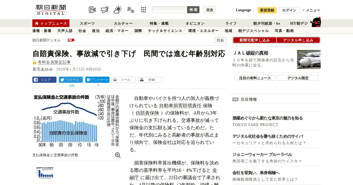Click the PR badge icon
Screen dimensions: 353x185
236,99
